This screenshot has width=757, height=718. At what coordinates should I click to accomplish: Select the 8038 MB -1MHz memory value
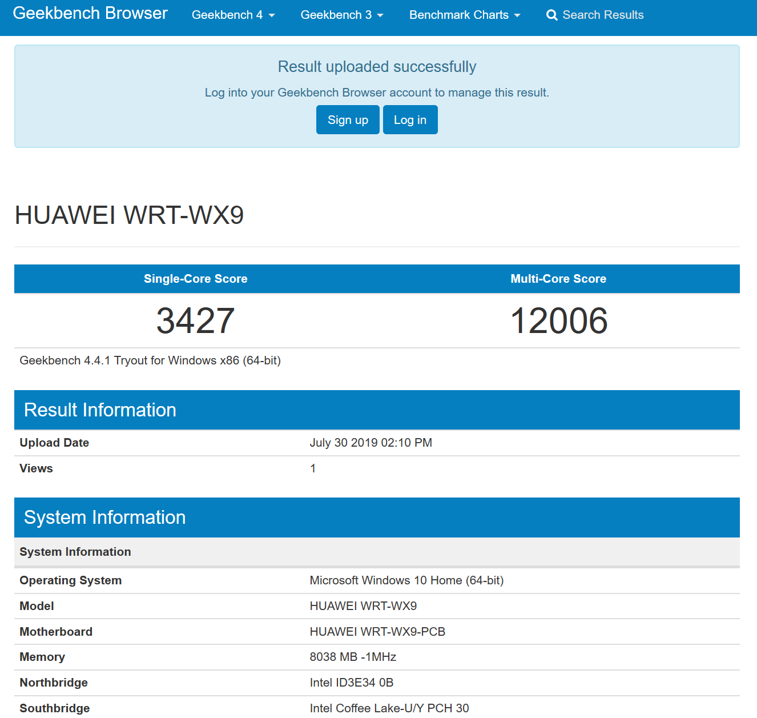coord(353,657)
